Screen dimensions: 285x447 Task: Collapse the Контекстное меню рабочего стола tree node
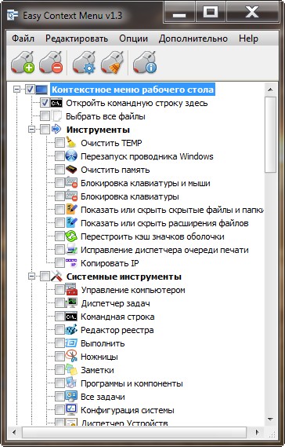click(x=17, y=90)
